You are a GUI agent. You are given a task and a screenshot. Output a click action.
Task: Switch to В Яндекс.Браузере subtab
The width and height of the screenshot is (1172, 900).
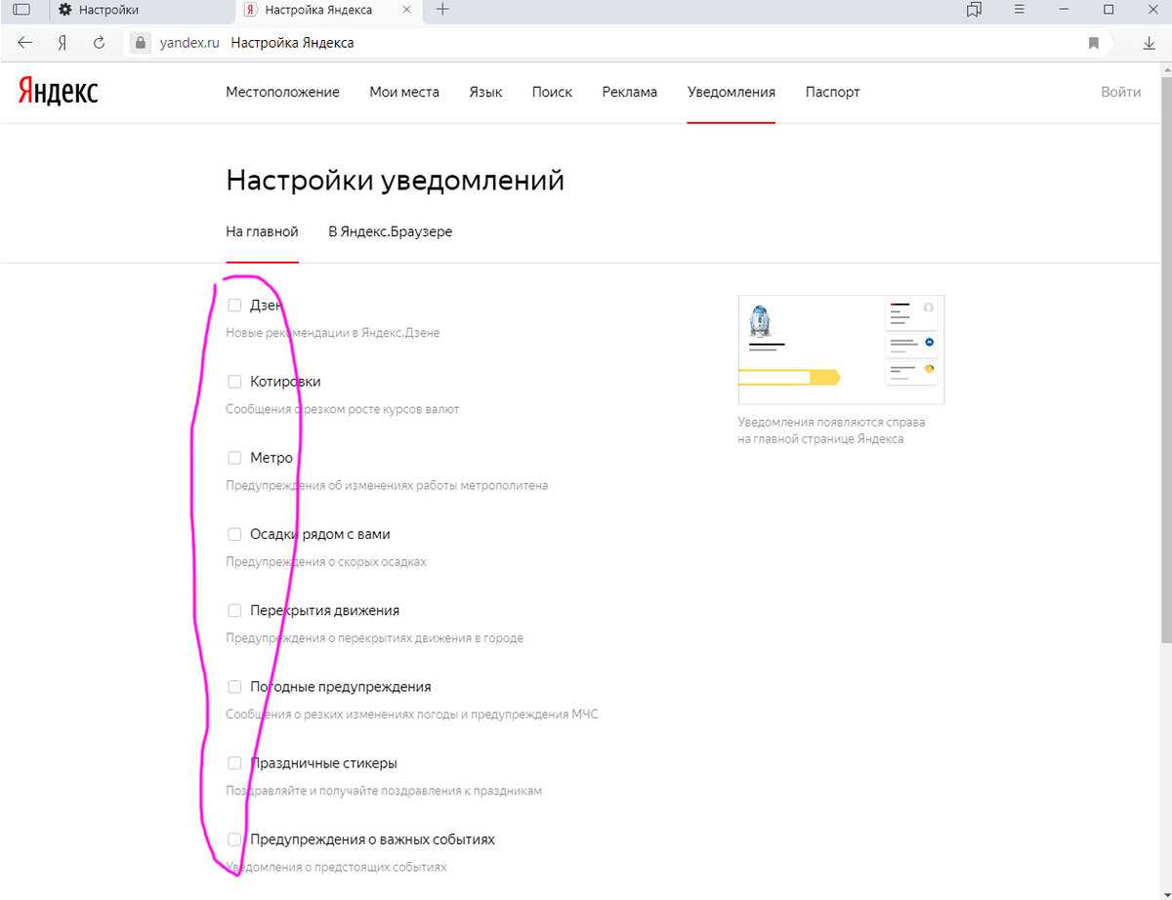391,232
